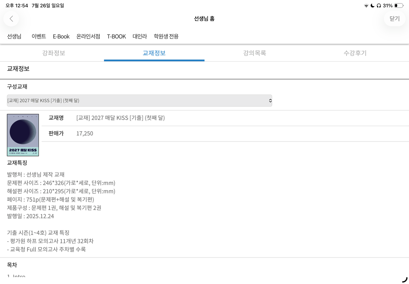Open the E-Book menu item

point(61,36)
